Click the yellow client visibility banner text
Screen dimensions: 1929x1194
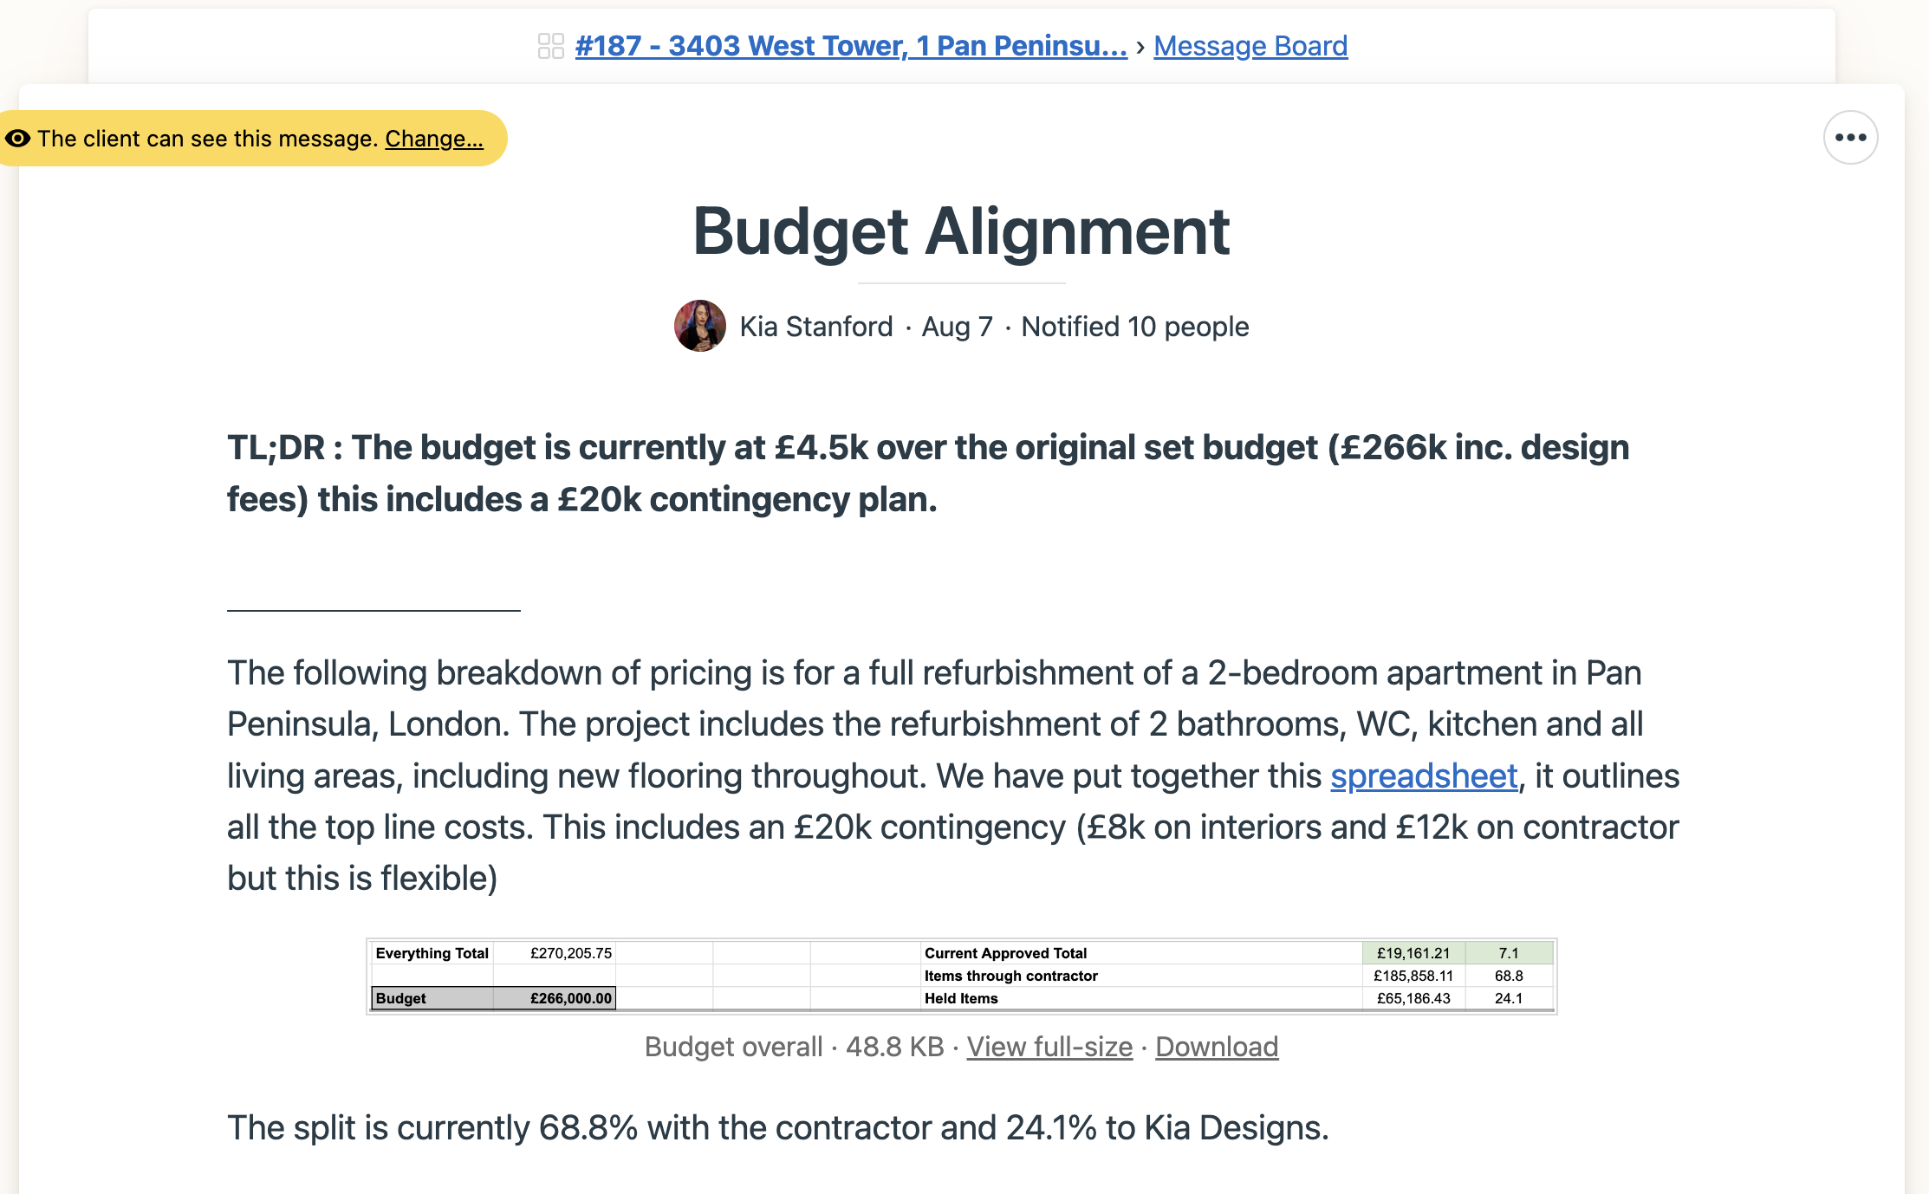[208, 139]
